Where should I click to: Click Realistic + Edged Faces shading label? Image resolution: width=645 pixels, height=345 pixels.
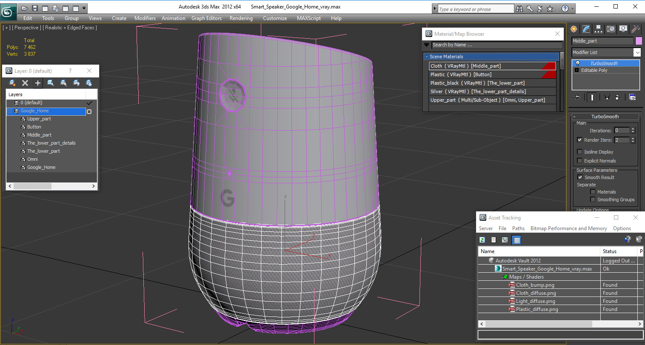pyautogui.click(x=70, y=28)
